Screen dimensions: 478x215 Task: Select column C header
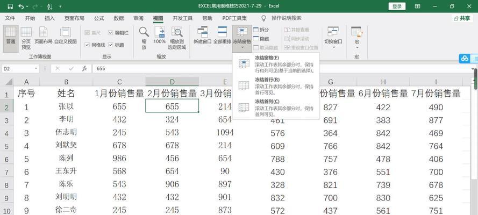119,82
